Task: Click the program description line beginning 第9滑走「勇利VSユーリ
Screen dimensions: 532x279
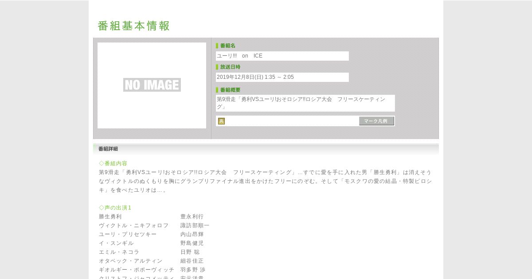Action: [265, 172]
